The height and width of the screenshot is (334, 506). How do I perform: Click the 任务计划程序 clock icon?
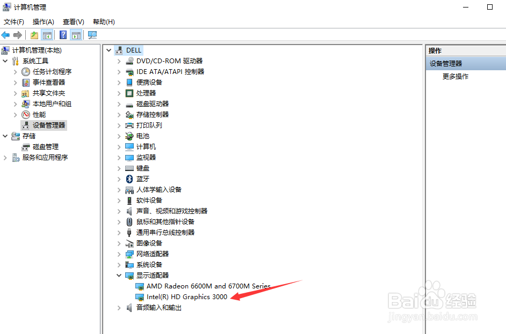point(26,71)
